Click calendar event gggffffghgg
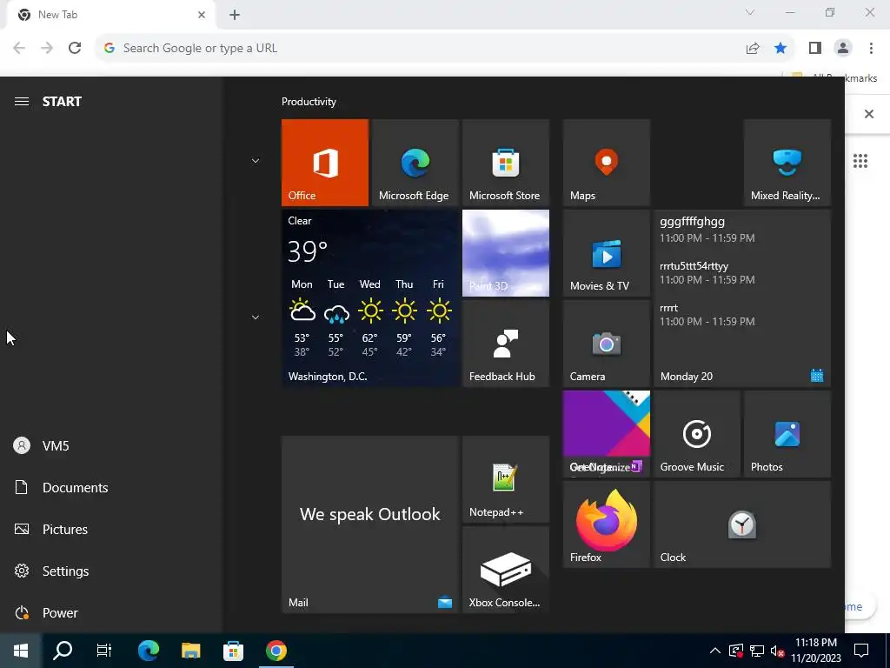The image size is (890, 668). pos(707,229)
